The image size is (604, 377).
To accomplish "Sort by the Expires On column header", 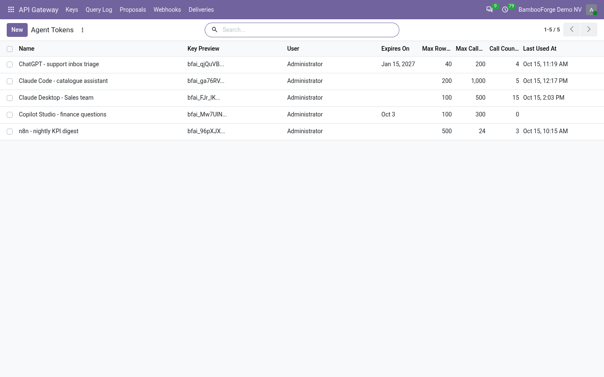I will 398,49.
